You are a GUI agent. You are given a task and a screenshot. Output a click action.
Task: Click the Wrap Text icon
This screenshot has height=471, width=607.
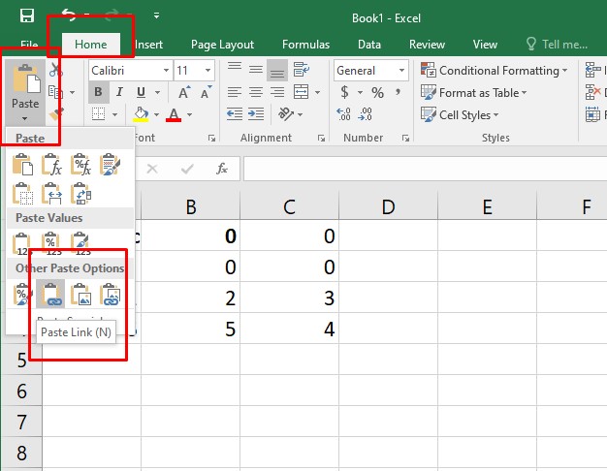coord(302,70)
